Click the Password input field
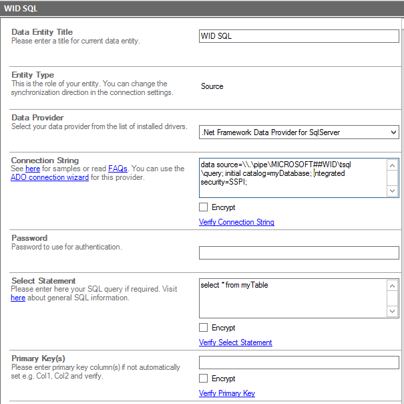 298,253
